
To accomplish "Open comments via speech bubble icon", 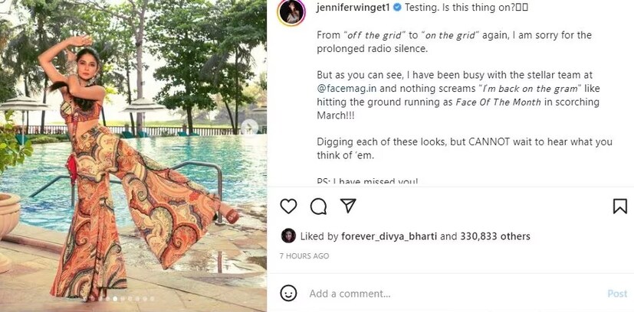I will 318,206.
